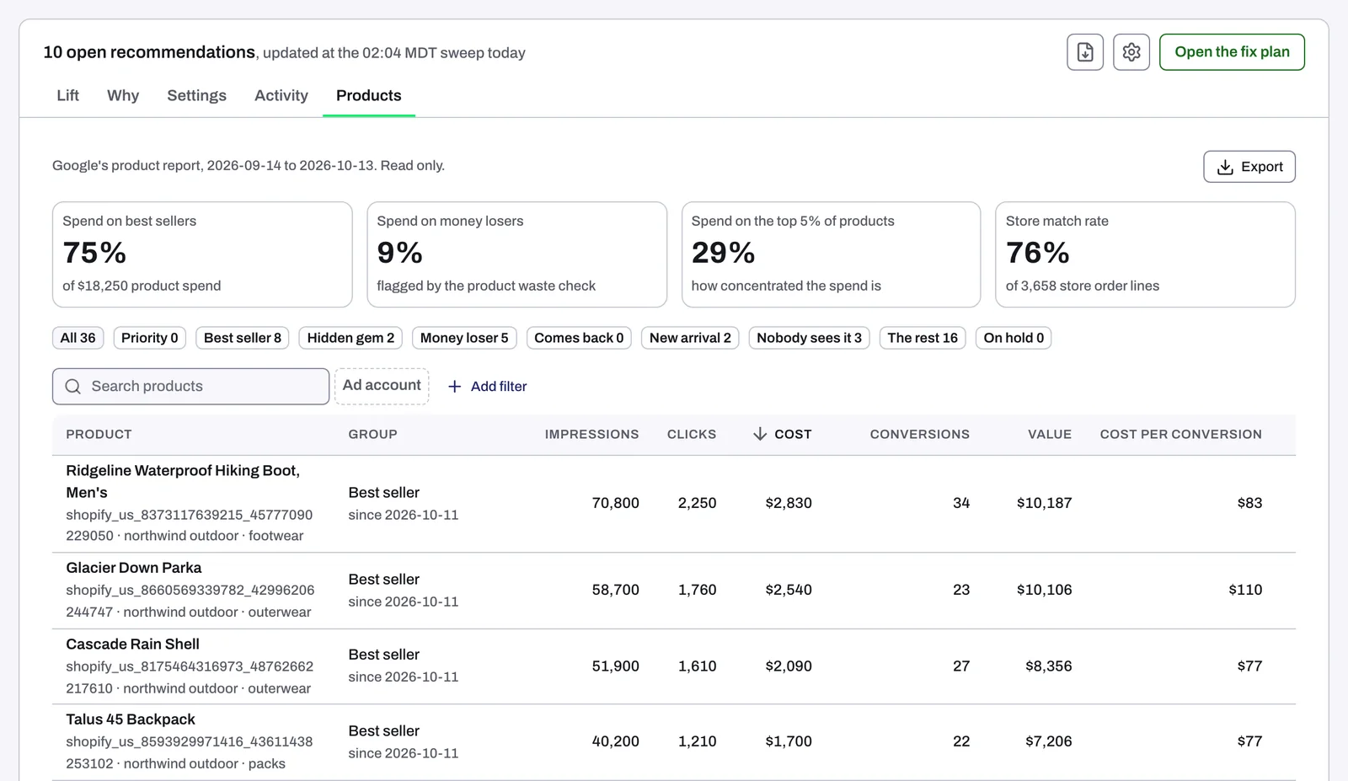Viewport: 1348px width, 781px height.
Task: Sort by the Group column header
Action: 372,434
